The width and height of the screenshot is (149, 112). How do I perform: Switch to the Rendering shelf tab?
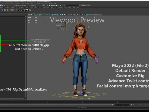click(13, 8)
